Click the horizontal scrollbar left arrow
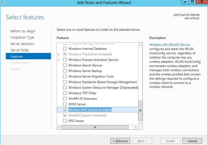The image size is (208, 145). click(60, 127)
